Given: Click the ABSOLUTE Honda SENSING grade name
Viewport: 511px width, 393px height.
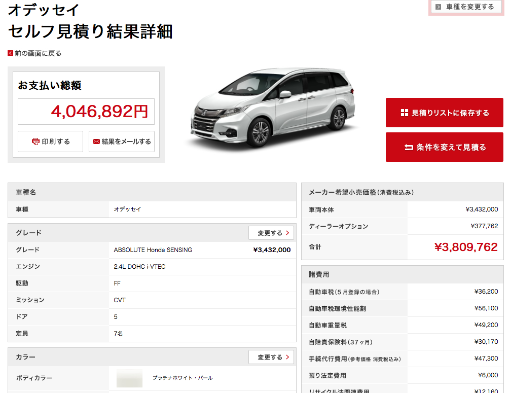Looking at the screenshot, I should coord(153,250).
